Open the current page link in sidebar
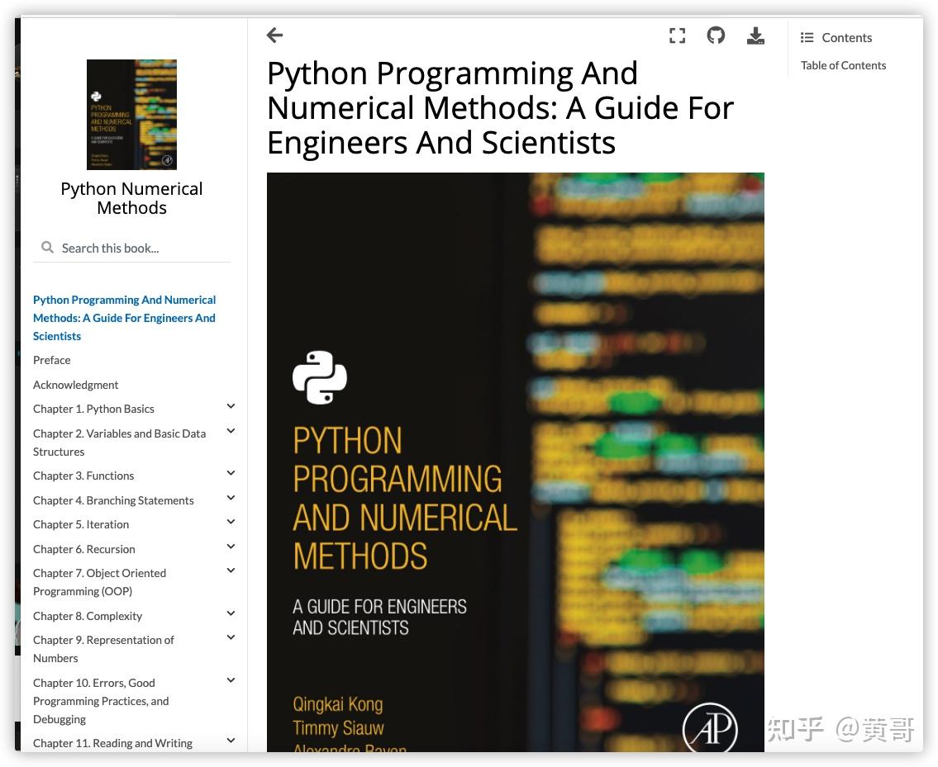938x767 pixels. (125, 318)
